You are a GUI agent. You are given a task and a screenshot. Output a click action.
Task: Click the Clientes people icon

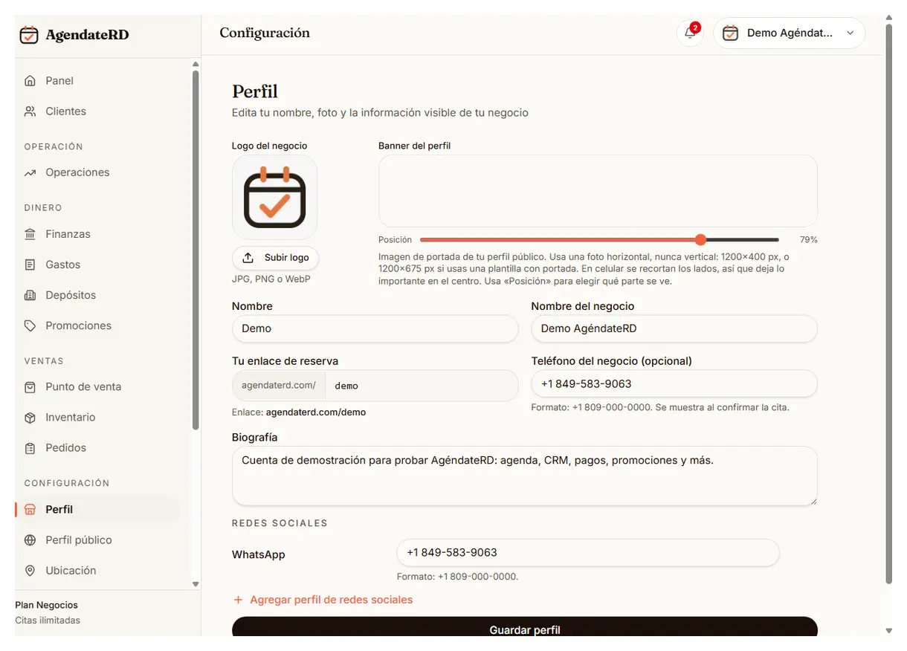[30, 111]
